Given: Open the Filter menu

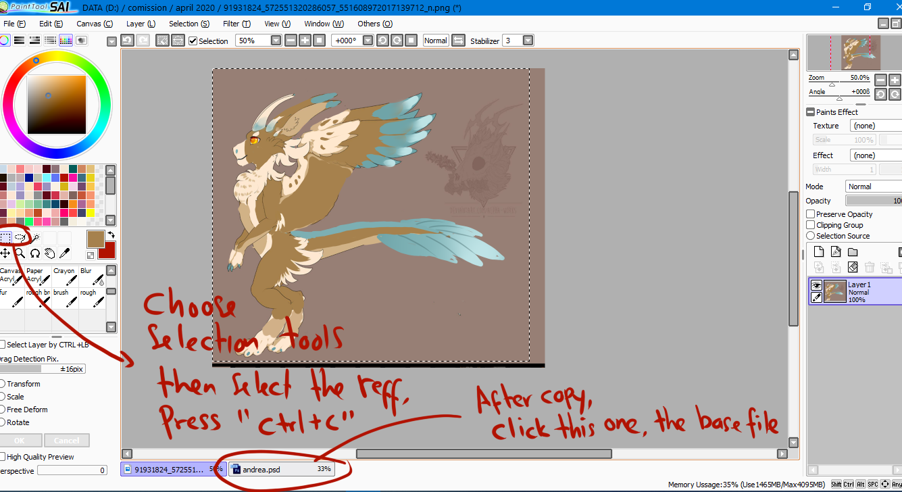Looking at the screenshot, I should (x=237, y=24).
